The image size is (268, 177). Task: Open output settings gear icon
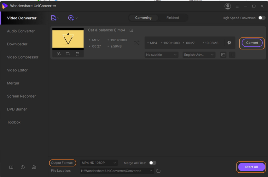229,43
